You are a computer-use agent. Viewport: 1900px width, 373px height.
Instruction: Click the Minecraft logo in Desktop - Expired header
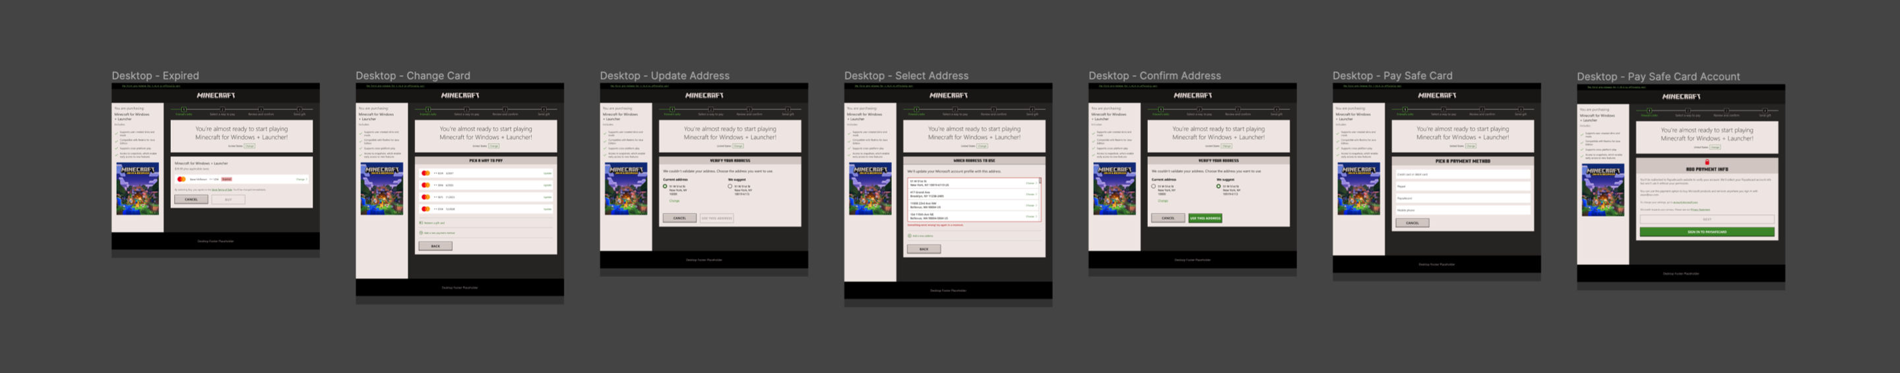215,96
